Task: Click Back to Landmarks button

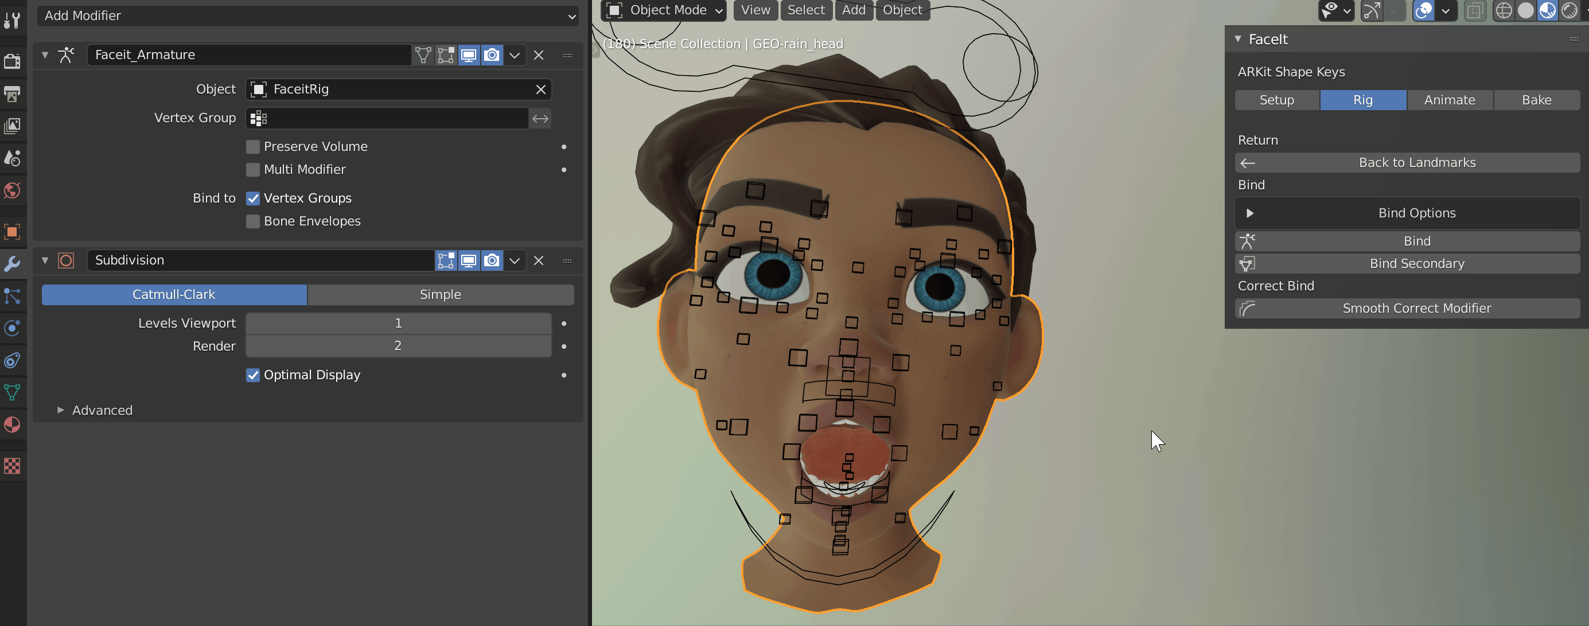Action: coord(1407,163)
